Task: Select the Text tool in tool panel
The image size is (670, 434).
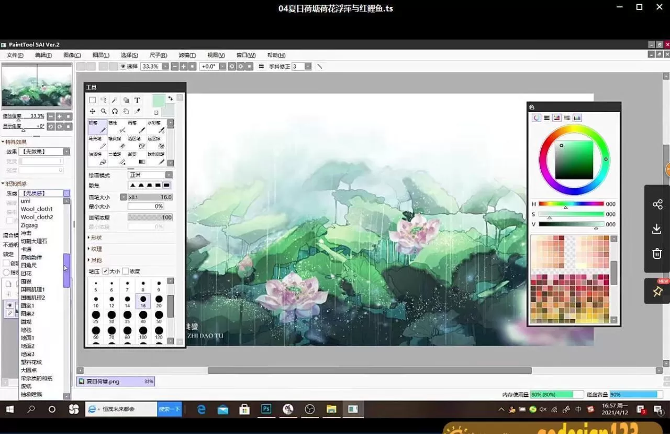Action: click(x=137, y=100)
